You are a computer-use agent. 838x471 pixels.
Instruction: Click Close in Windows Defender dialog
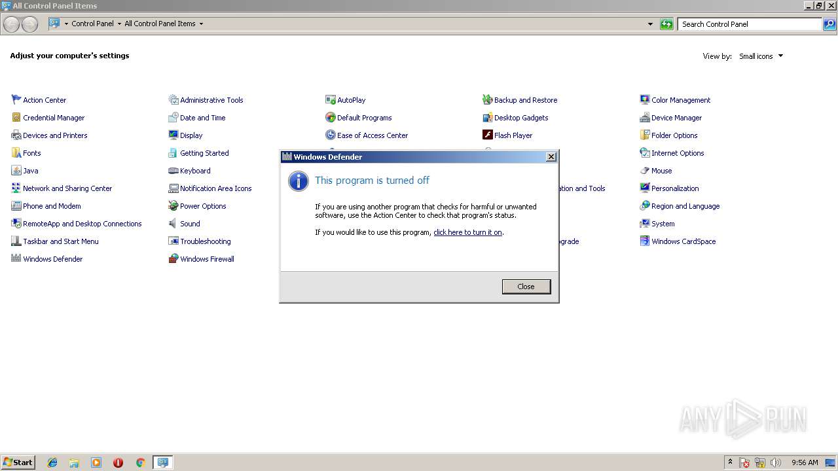pos(526,287)
